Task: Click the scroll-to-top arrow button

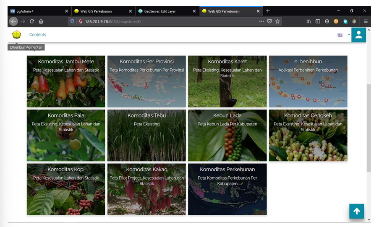Action: (x=356, y=211)
